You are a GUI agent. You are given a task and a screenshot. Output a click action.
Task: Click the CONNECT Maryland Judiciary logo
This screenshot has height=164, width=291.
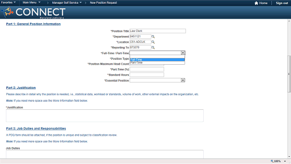[33, 12]
